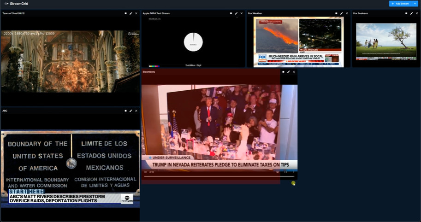Viewport: 421px width, 222px height.
Task: Open Bloomberg player more options menu
Action: click(x=293, y=172)
